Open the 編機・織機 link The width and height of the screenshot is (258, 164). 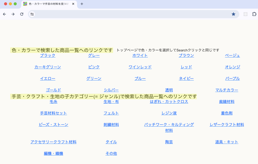point(53,153)
